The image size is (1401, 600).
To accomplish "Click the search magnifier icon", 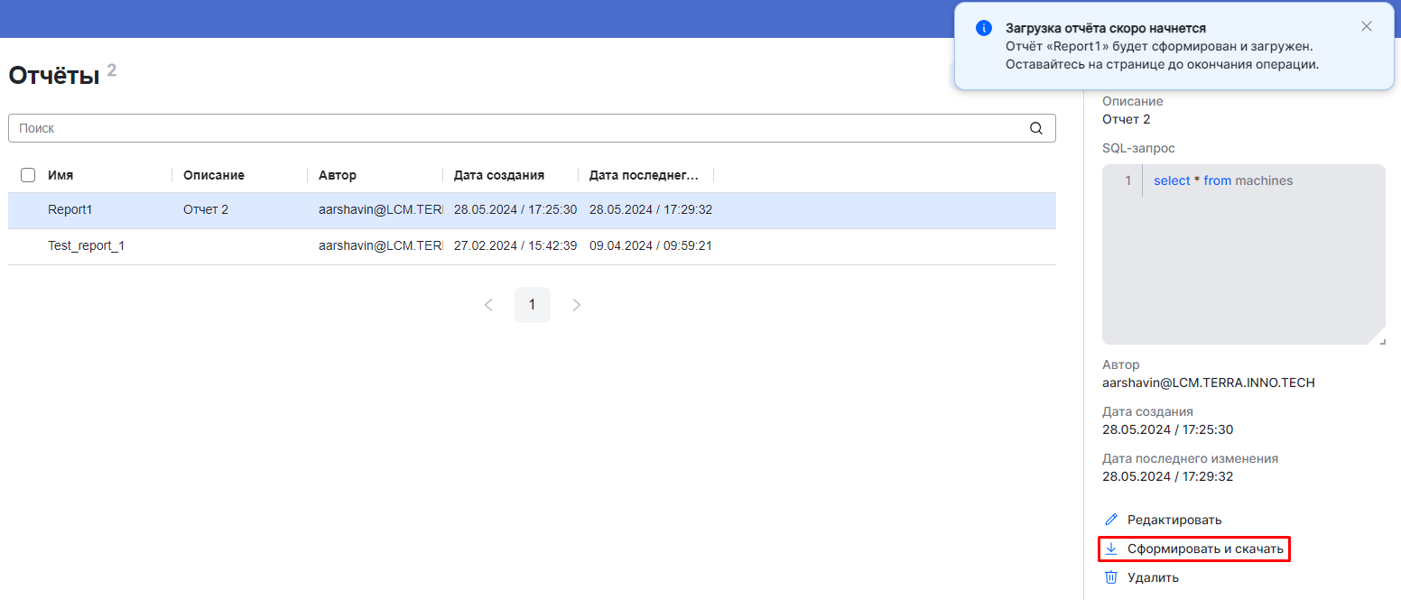I will 1036,128.
